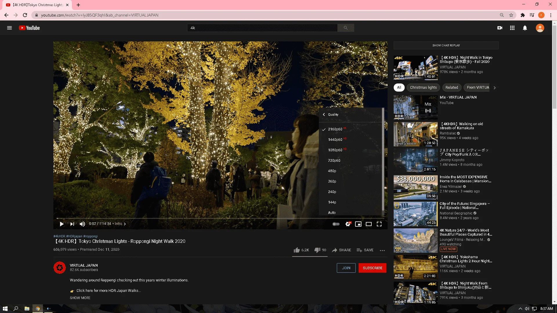The width and height of the screenshot is (557, 313).
Task: Go back in browser history
Action: (6, 15)
